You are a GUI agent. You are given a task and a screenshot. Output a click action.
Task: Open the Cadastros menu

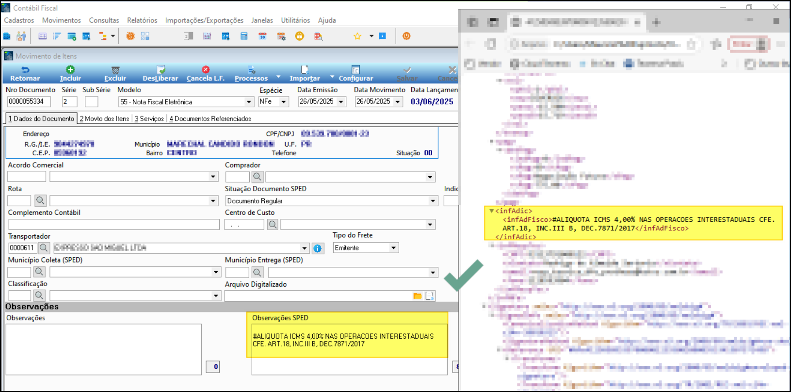pyautogui.click(x=19, y=20)
